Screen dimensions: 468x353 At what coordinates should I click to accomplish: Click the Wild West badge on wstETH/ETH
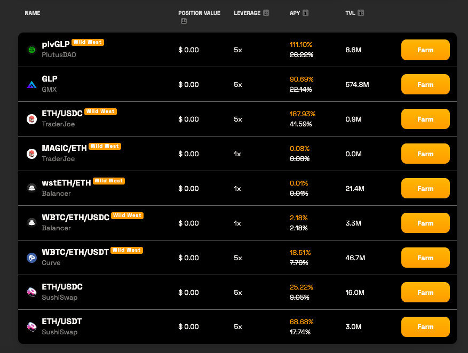click(109, 181)
